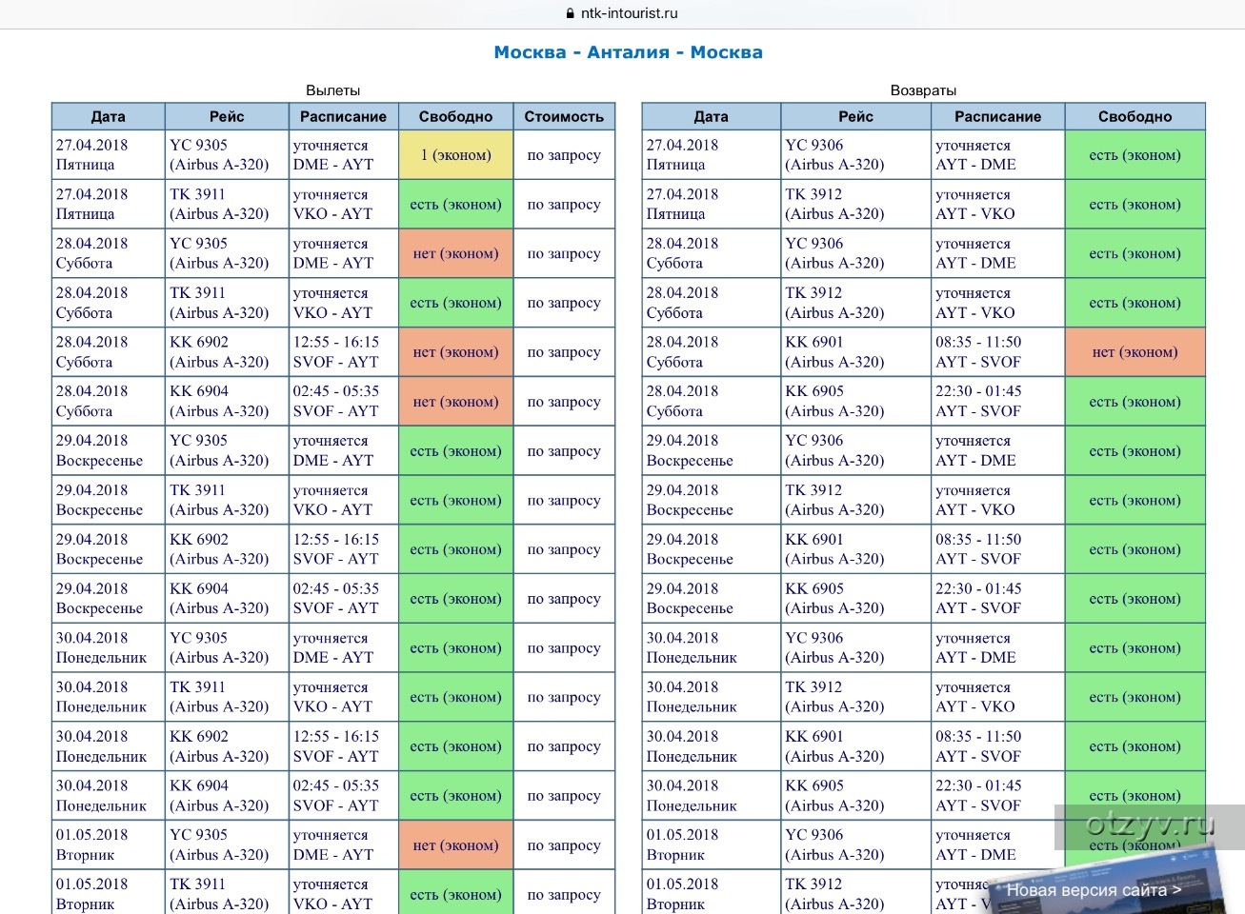Click 'Расписание' header in the Вылеты table
The image size is (1245, 914).
343,116
